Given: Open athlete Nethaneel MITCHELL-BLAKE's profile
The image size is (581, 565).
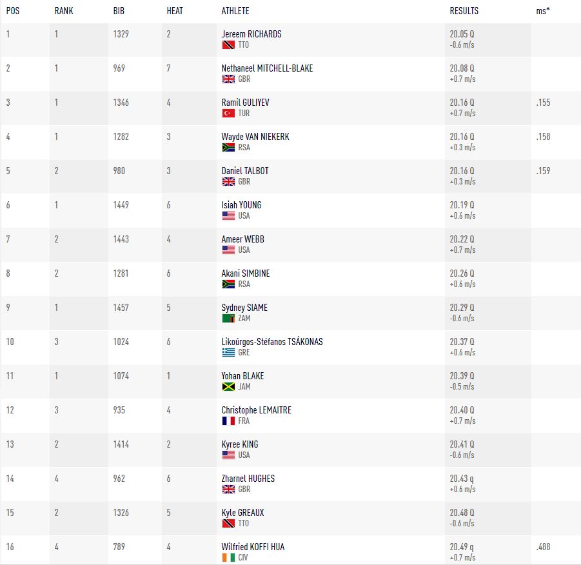Looking at the screenshot, I should [x=267, y=68].
